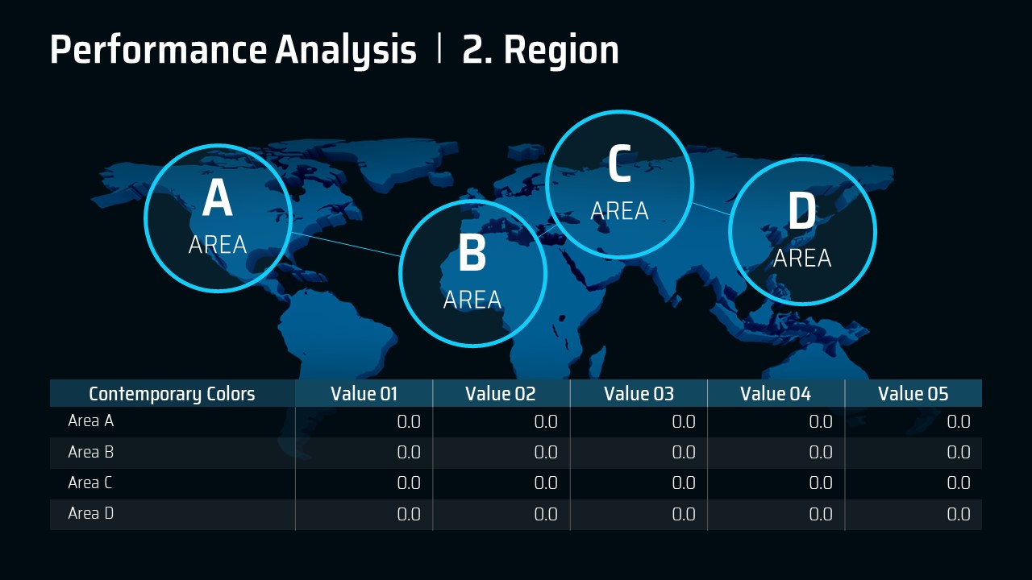Screen dimensions: 1032x580
Task: Select the 'Area B' row label
Action: 91,453
